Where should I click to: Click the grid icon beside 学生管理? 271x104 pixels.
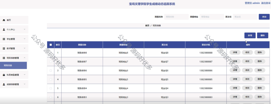(x=4, y=39)
